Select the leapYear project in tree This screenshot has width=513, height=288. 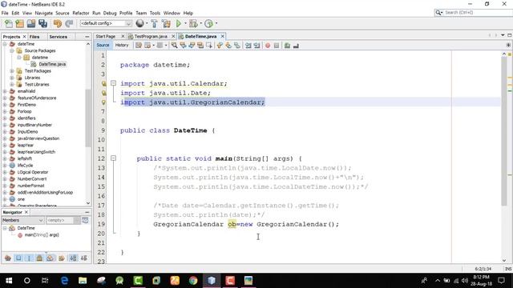click(26, 145)
